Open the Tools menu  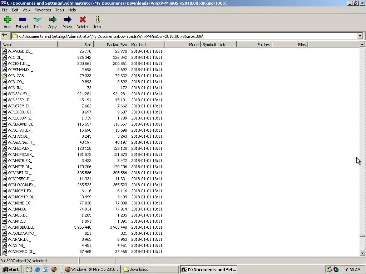60,10
